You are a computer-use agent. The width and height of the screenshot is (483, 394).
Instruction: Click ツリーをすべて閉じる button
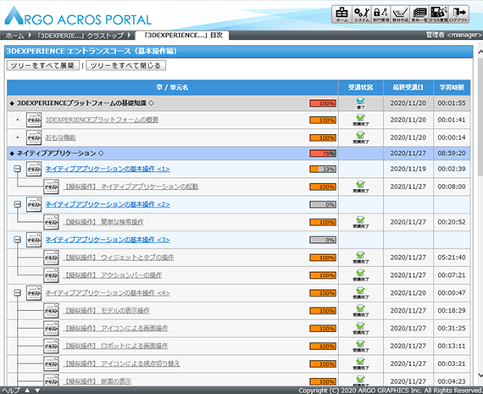(125, 65)
